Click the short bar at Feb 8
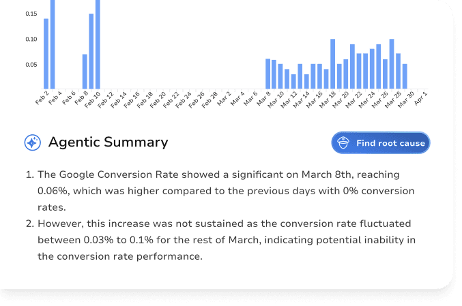Image resolution: width=462 pixels, height=306 pixels. click(85, 71)
